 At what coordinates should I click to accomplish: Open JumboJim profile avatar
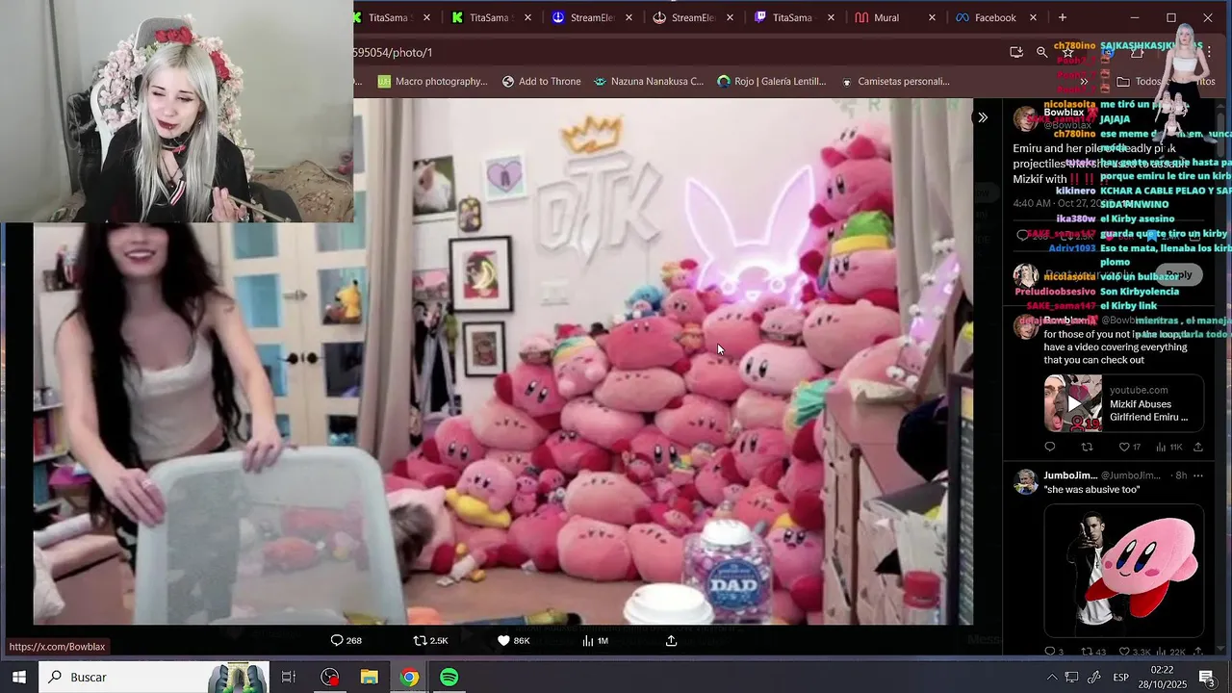point(1026,481)
